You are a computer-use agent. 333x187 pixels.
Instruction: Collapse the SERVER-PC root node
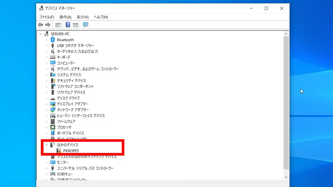click(40, 34)
